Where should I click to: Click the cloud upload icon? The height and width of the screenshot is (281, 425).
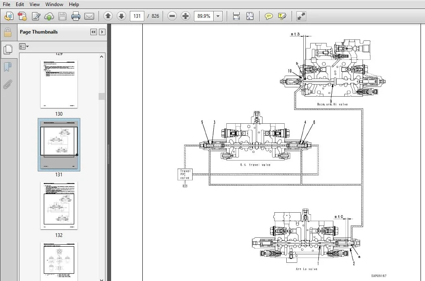pyautogui.click(x=49, y=16)
